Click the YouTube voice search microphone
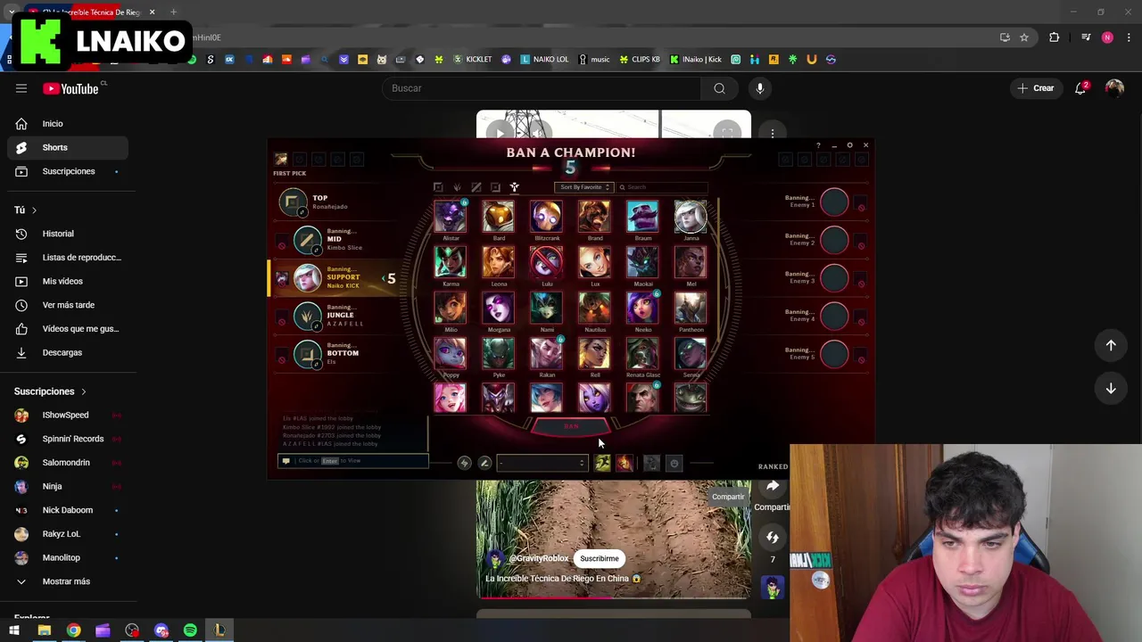This screenshot has height=642, width=1142. point(760,88)
